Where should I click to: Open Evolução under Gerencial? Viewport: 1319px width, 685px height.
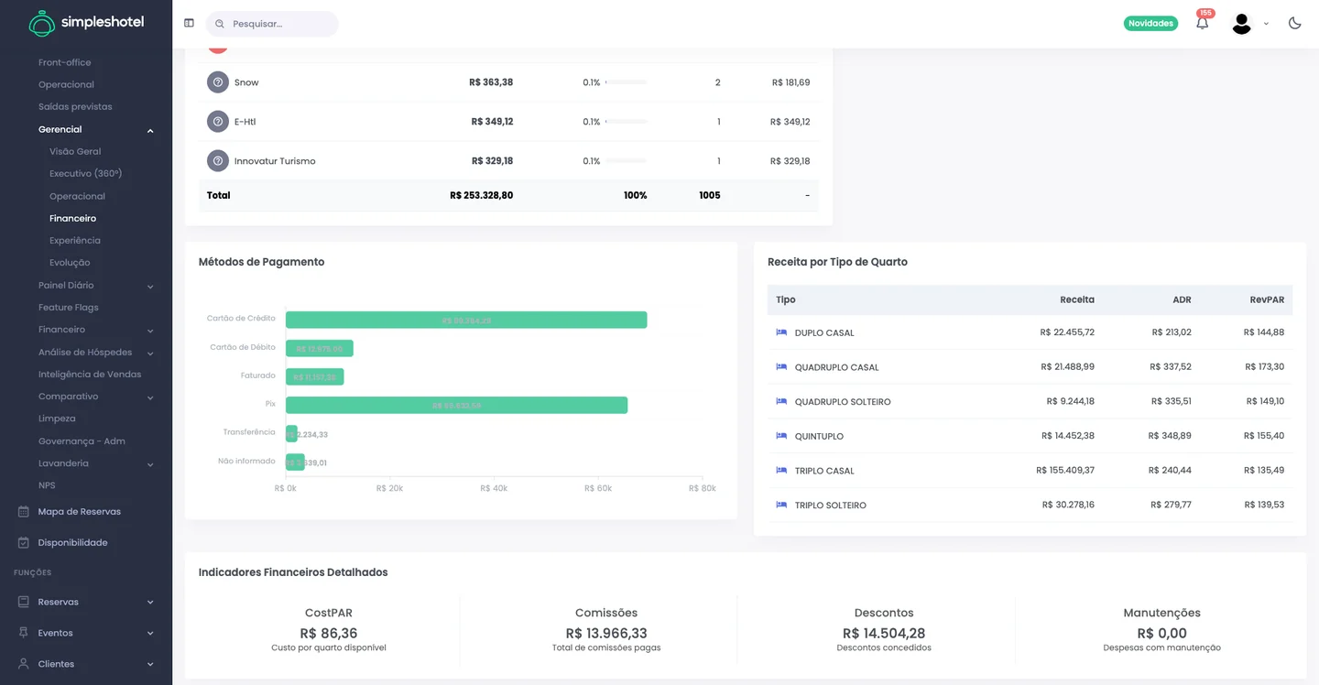click(x=70, y=263)
